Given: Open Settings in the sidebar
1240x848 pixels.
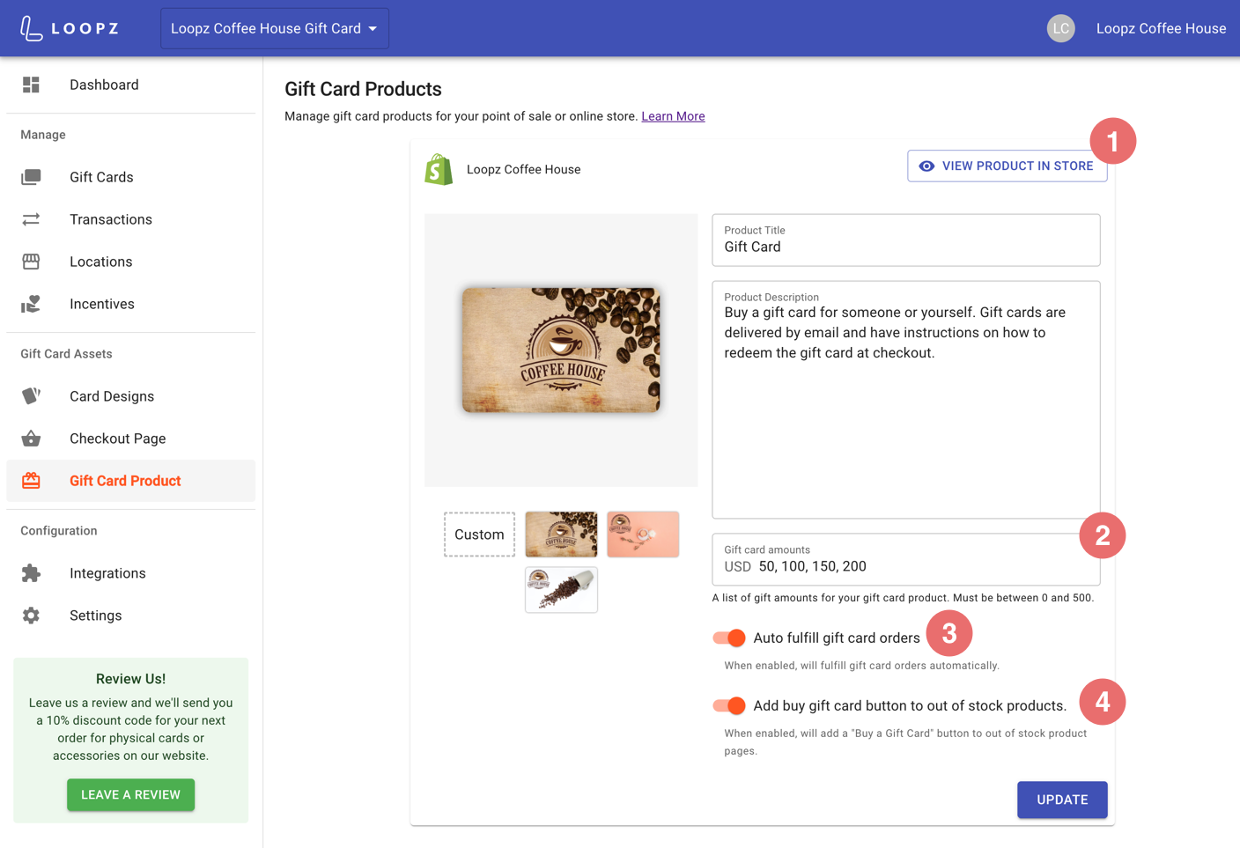Looking at the screenshot, I should [x=130, y=616].
